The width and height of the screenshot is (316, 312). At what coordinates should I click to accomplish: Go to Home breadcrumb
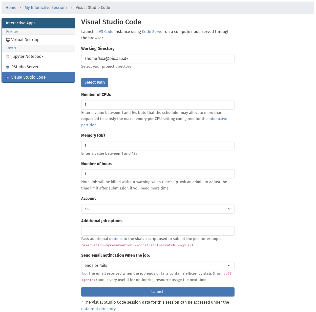point(11,8)
